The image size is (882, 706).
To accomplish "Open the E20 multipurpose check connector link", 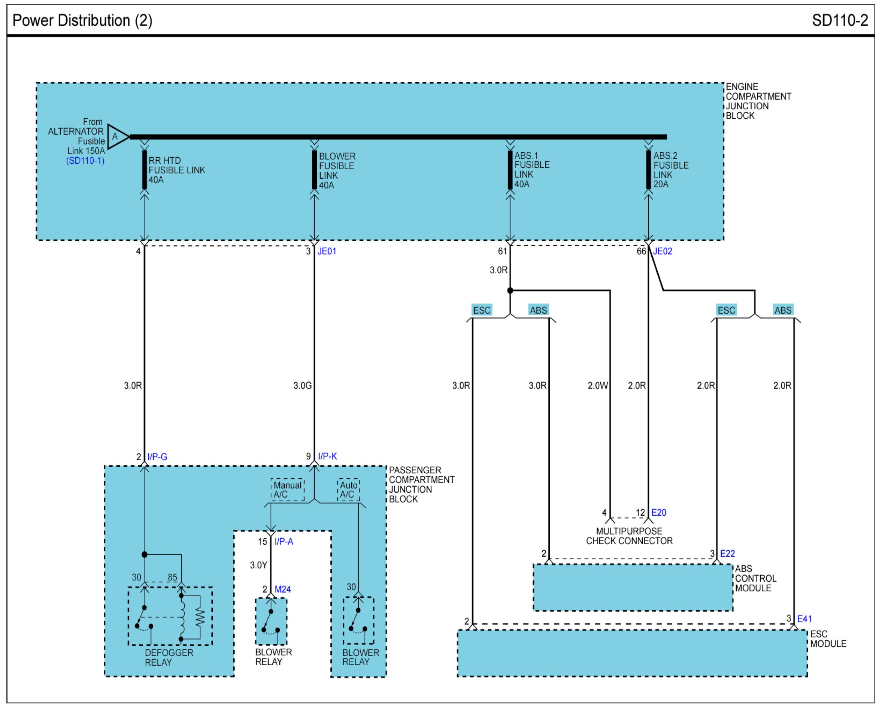I will (659, 512).
